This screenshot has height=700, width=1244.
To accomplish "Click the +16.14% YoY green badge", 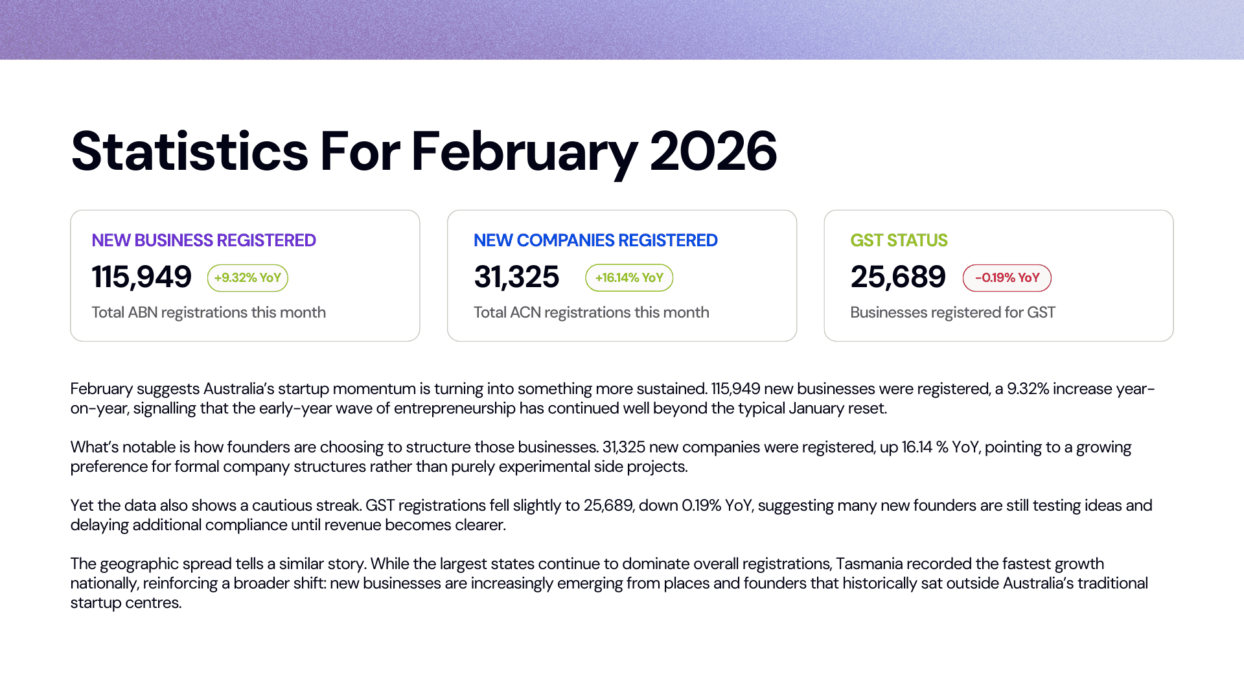I will click(x=628, y=278).
